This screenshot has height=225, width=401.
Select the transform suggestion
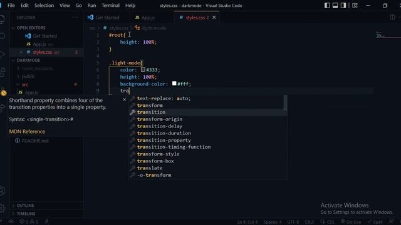[x=207, y=105]
